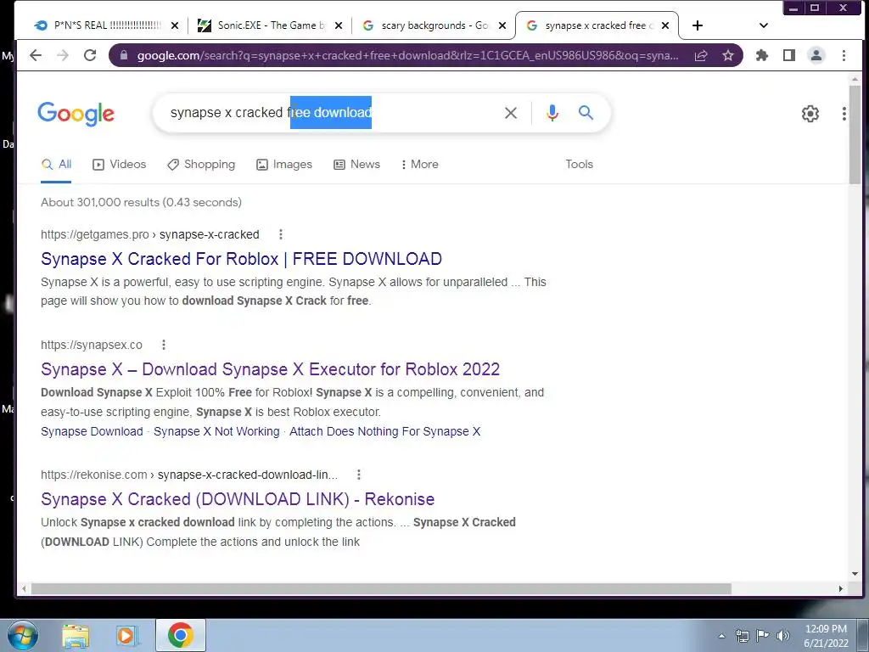This screenshot has width=869, height=652.
Task: Click the scroll down arrow
Action: (855, 574)
